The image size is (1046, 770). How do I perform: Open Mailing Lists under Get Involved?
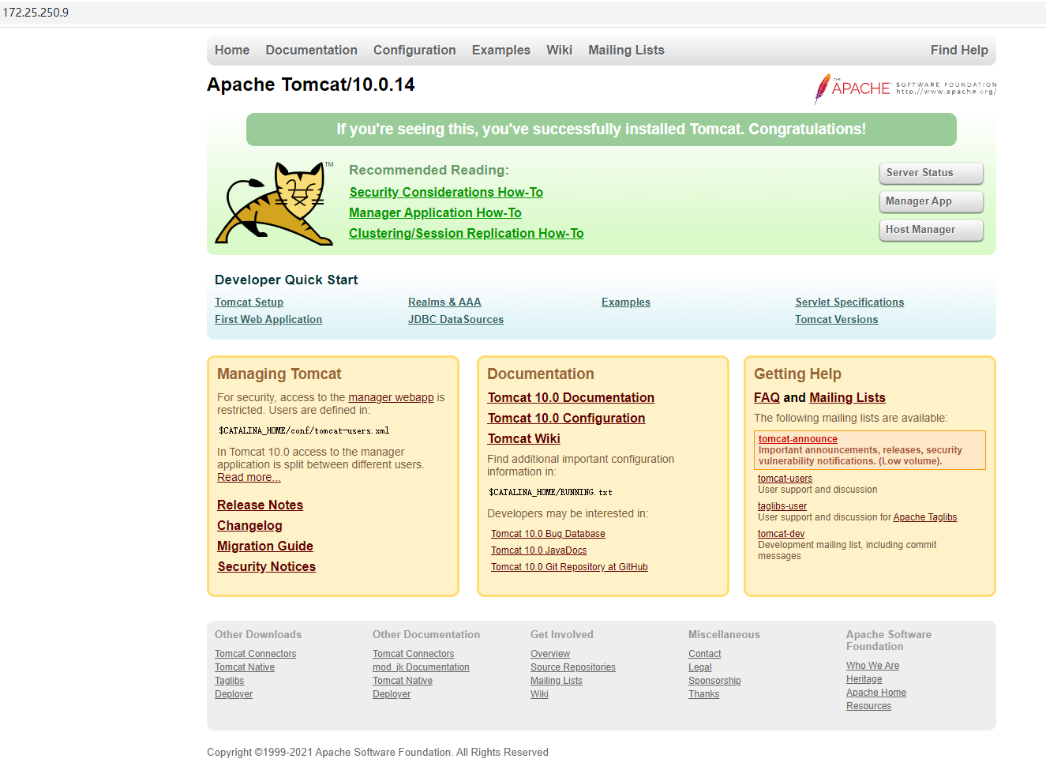(x=557, y=681)
